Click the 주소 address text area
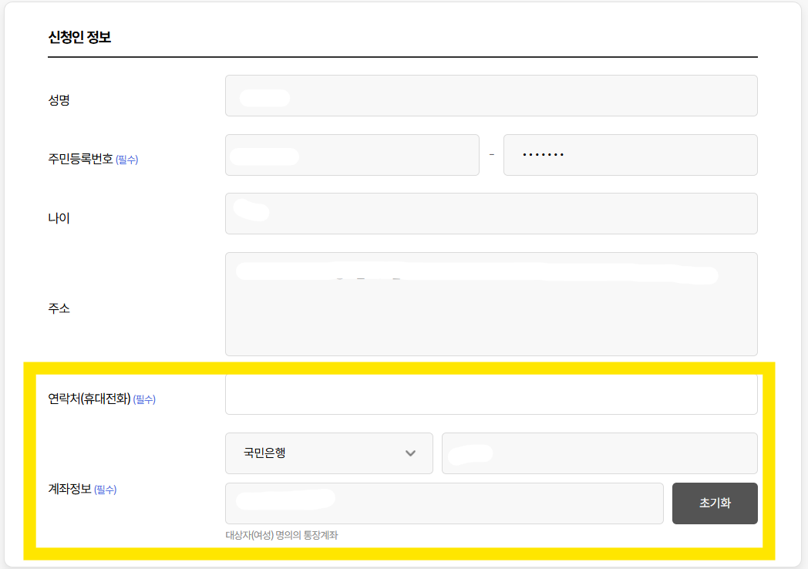Image resolution: width=808 pixels, height=569 pixels. click(491, 304)
